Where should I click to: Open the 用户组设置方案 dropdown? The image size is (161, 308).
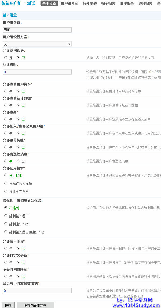[37, 44]
